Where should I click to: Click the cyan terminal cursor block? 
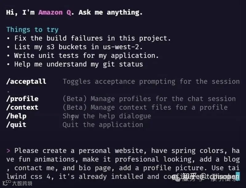(237, 176)
